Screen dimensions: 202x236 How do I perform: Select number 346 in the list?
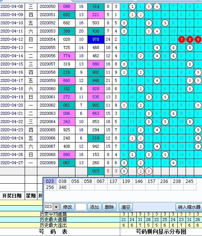click(62, 187)
